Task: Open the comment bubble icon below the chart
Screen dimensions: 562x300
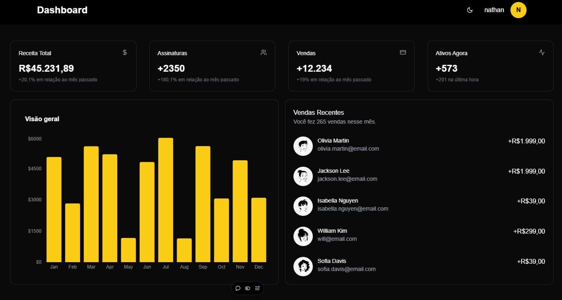Action: coord(238,288)
